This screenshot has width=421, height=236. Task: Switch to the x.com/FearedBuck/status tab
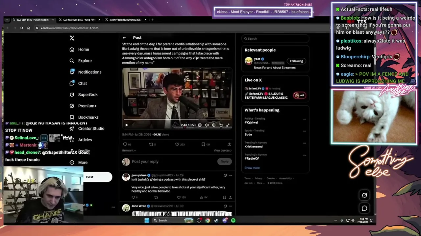[x=126, y=20]
